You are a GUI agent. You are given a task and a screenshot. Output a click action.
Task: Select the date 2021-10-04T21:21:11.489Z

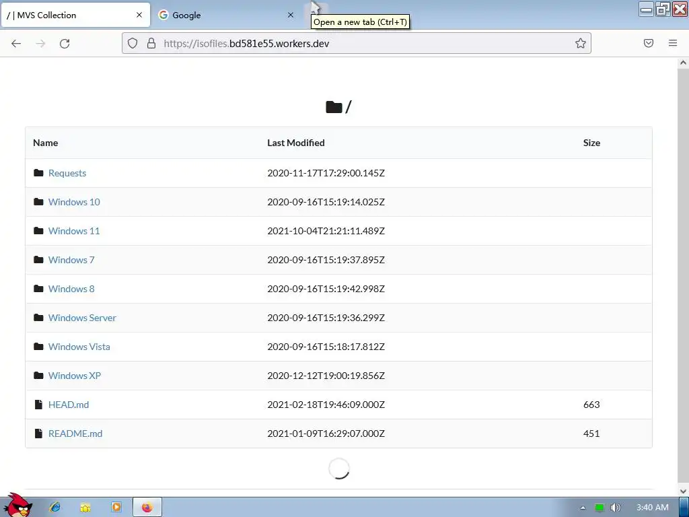(326, 232)
